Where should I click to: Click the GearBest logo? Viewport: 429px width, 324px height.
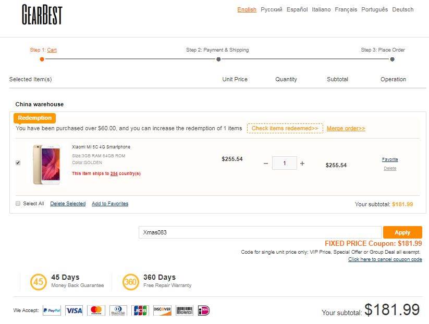[42, 15]
